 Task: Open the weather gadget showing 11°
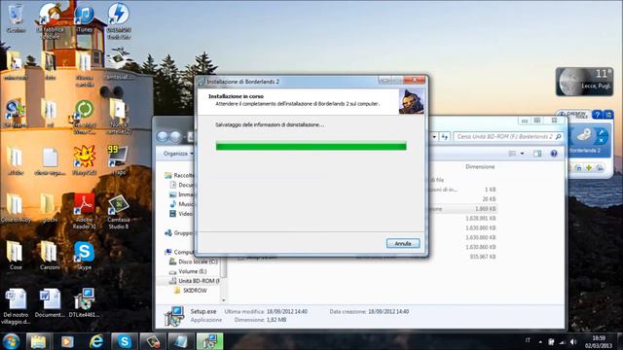pyautogui.click(x=584, y=82)
